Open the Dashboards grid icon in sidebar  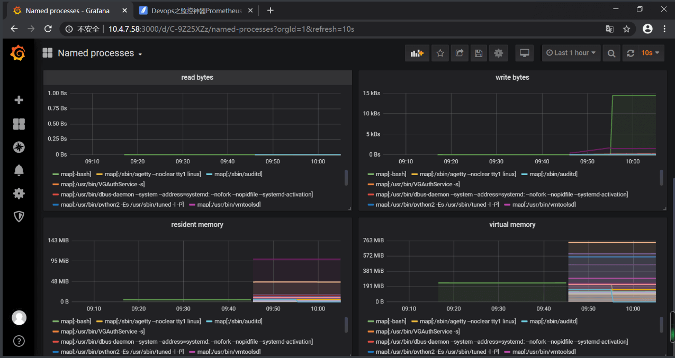tap(19, 124)
